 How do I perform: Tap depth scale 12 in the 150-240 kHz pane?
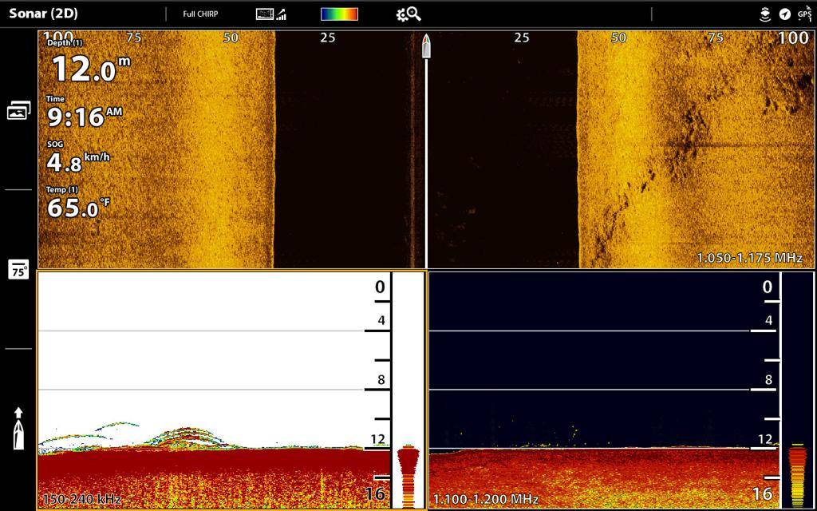[377, 439]
